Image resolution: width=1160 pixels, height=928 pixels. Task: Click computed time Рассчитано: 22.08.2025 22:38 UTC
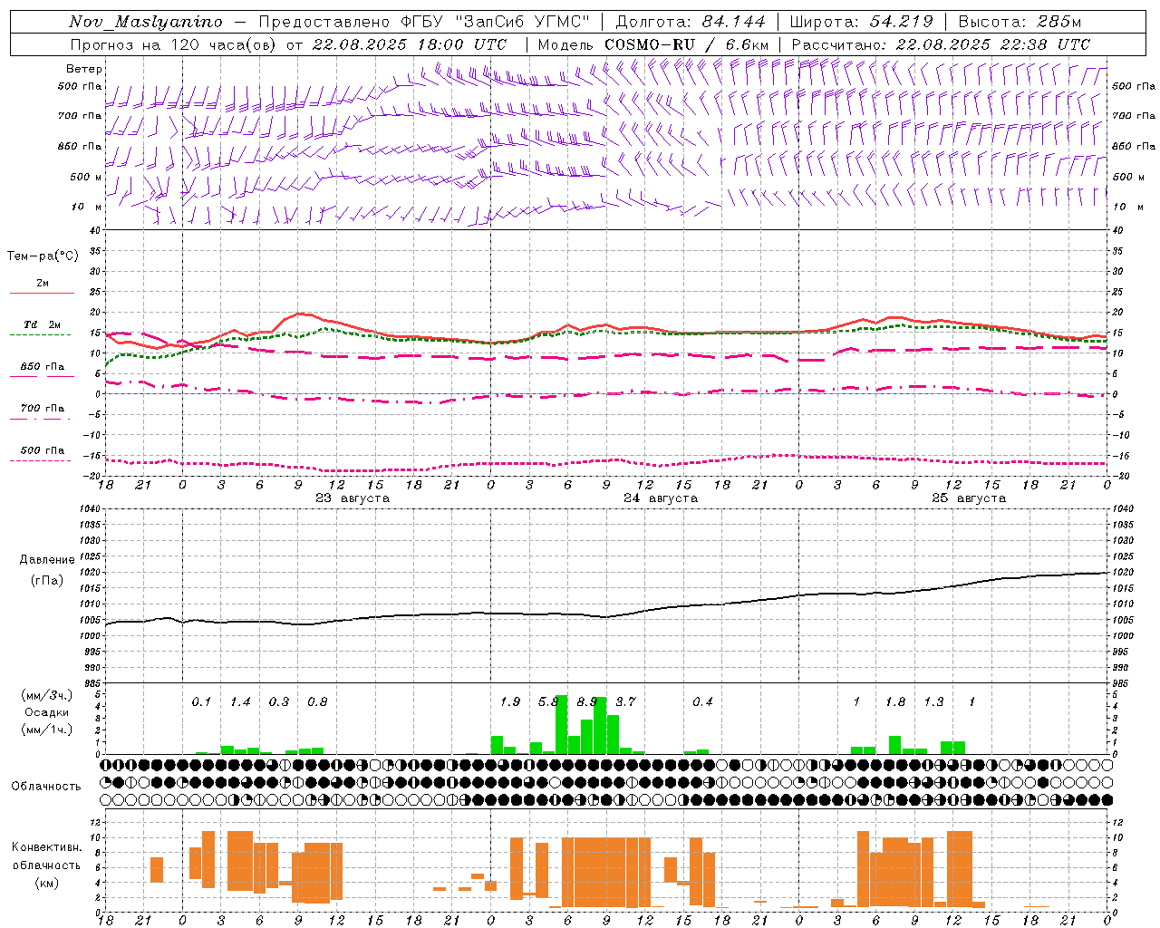(x=941, y=44)
